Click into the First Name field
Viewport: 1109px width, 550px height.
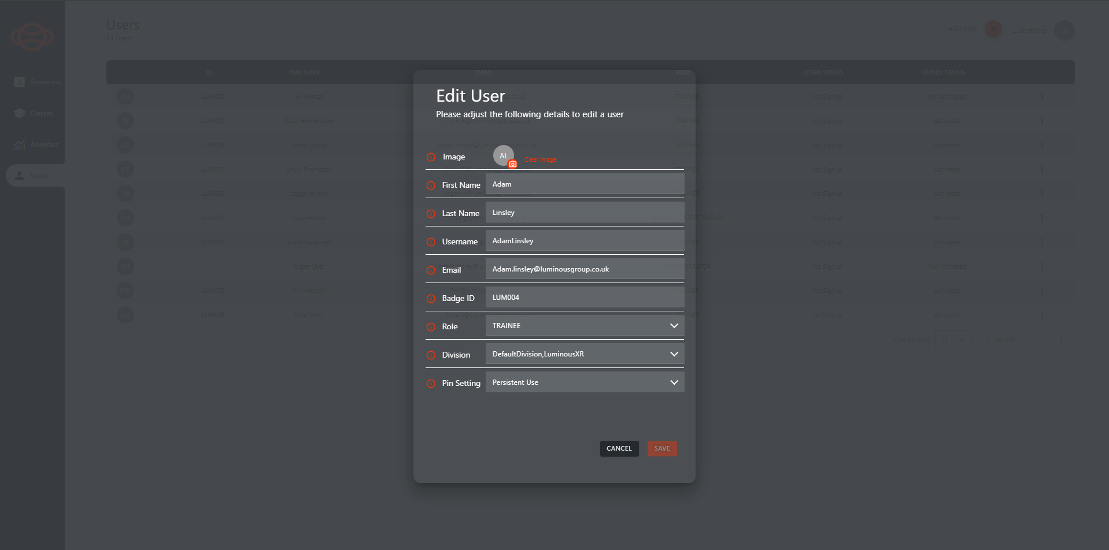tap(584, 184)
